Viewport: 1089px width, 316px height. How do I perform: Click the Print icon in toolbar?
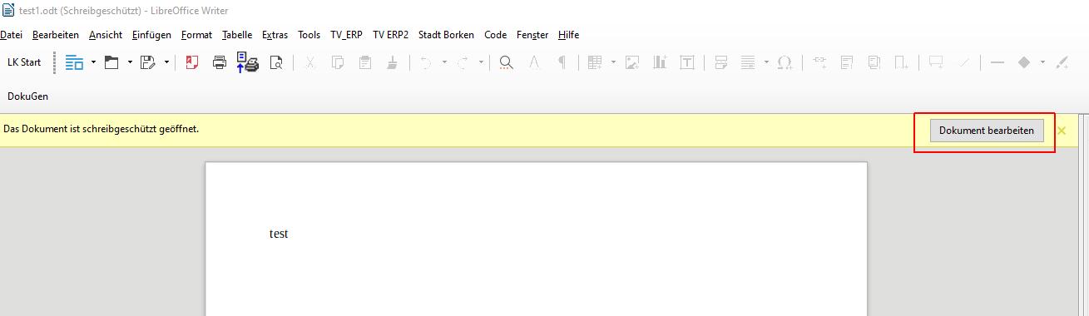click(x=220, y=62)
